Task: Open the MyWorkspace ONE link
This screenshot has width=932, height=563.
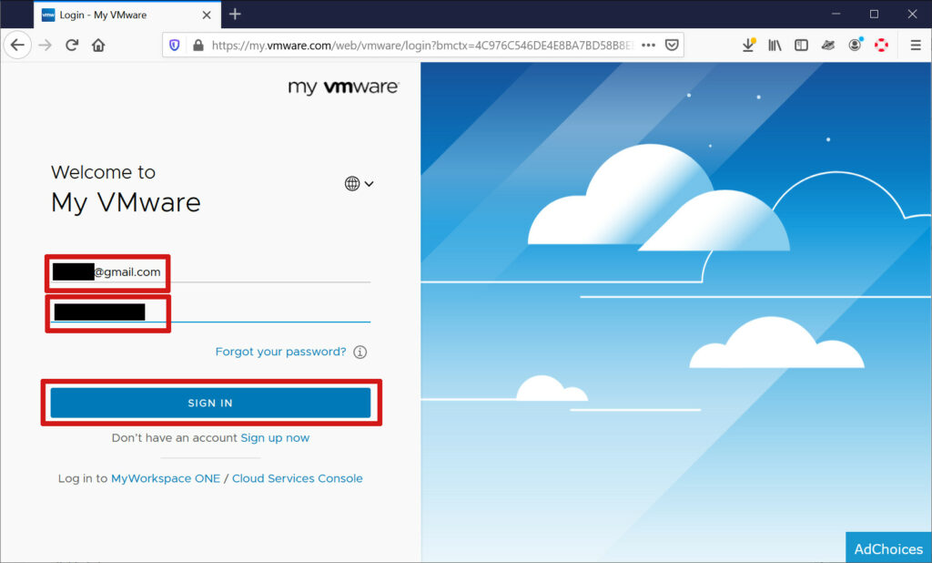Action: coord(166,478)
